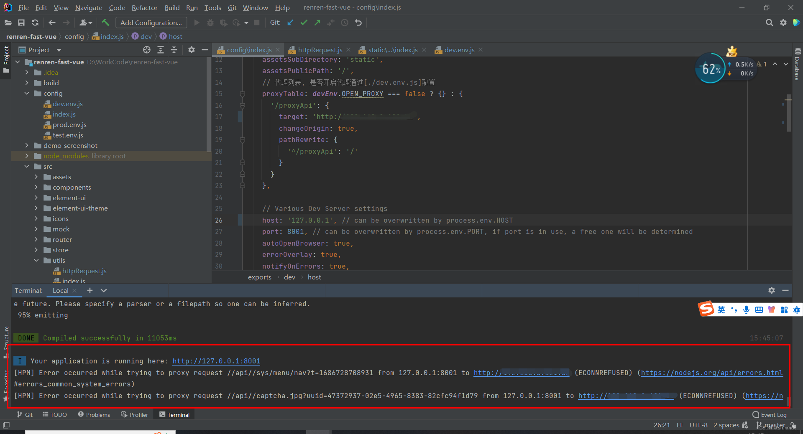Open the http://127.0.0.1:8001 link in terminal

216,361
